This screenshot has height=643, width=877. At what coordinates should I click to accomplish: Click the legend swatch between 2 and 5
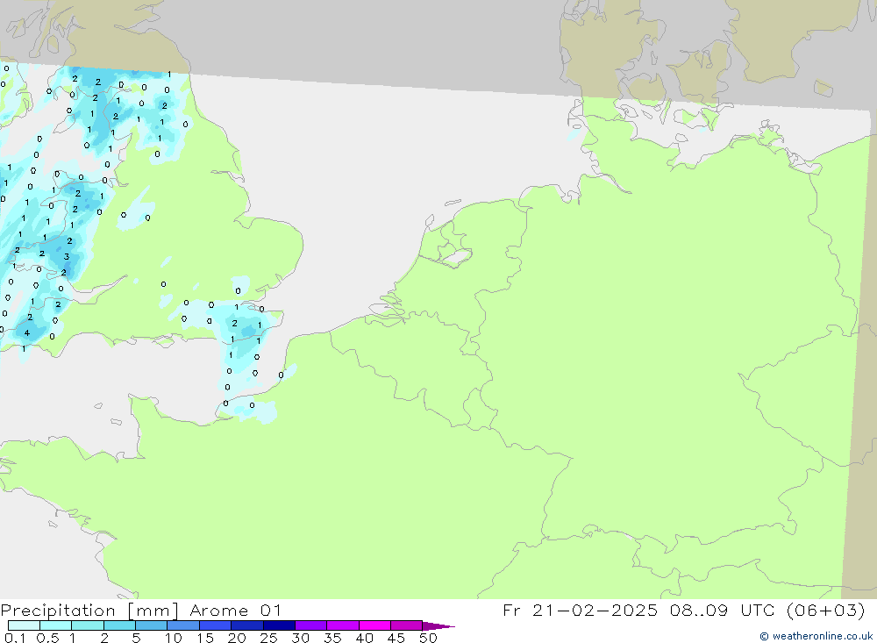[x=119, y=625]
